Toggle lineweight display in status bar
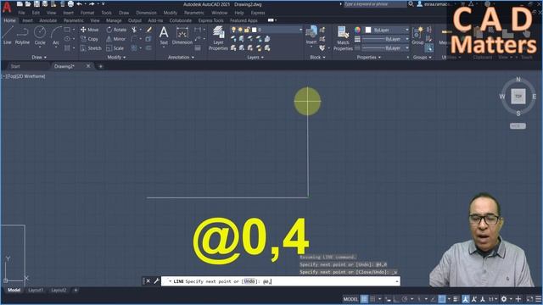This screenshot has height=305, width=543. 456,299
